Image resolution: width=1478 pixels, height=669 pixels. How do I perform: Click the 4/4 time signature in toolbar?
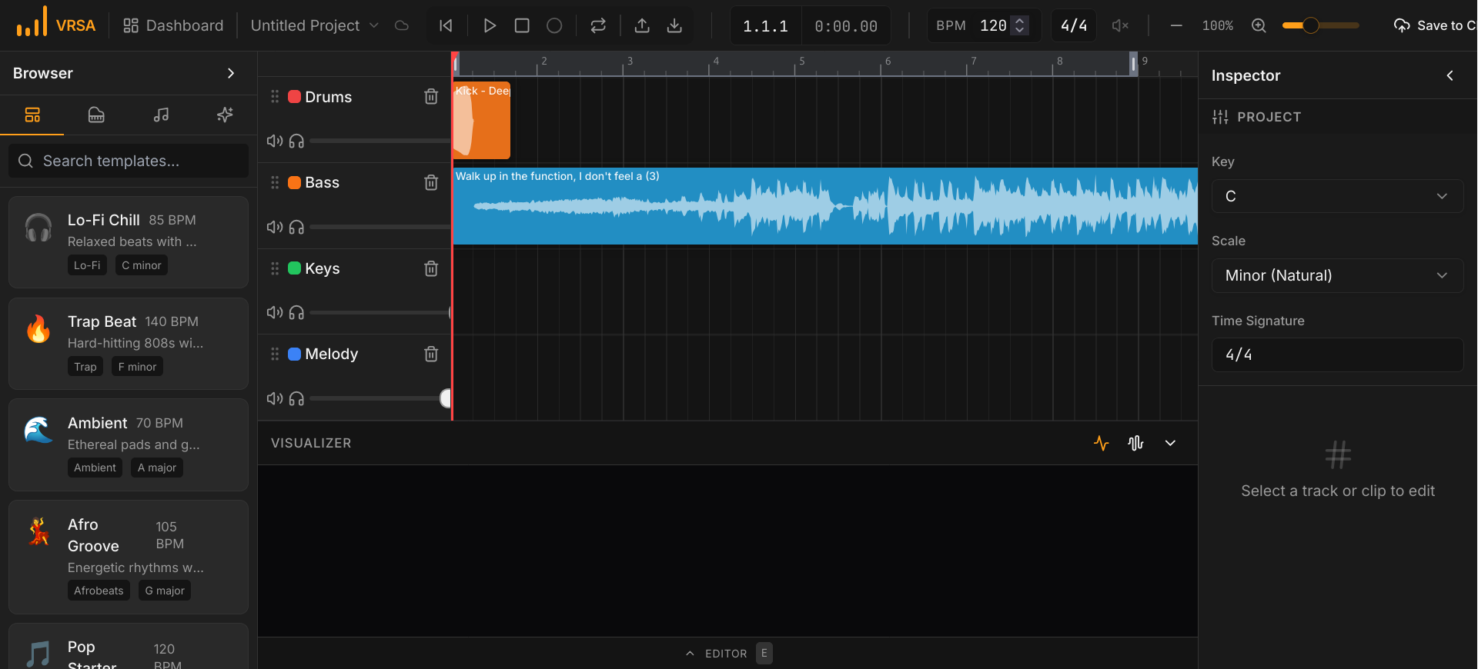1074,25
